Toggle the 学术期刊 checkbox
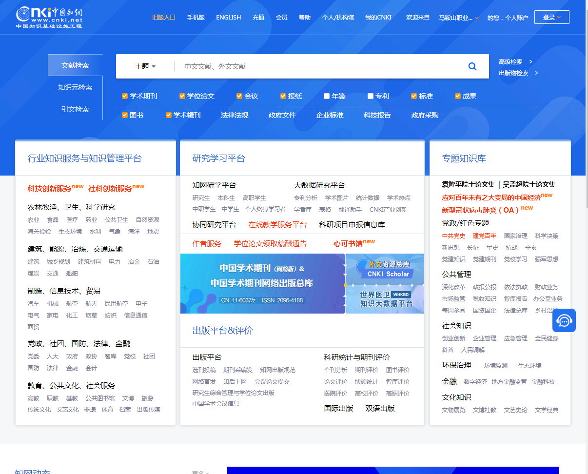This screenshot has height=474, width=588. tap(125, 96)
